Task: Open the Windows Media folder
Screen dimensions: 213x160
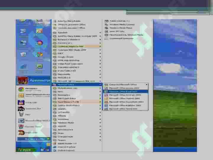Action: [77, 123]
